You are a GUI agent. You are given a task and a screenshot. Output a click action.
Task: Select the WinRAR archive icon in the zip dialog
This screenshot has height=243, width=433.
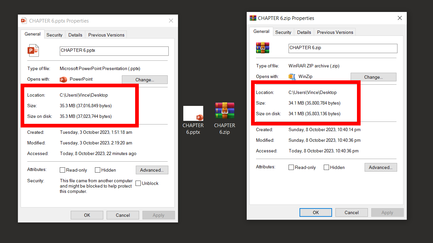tap(263, 48)
